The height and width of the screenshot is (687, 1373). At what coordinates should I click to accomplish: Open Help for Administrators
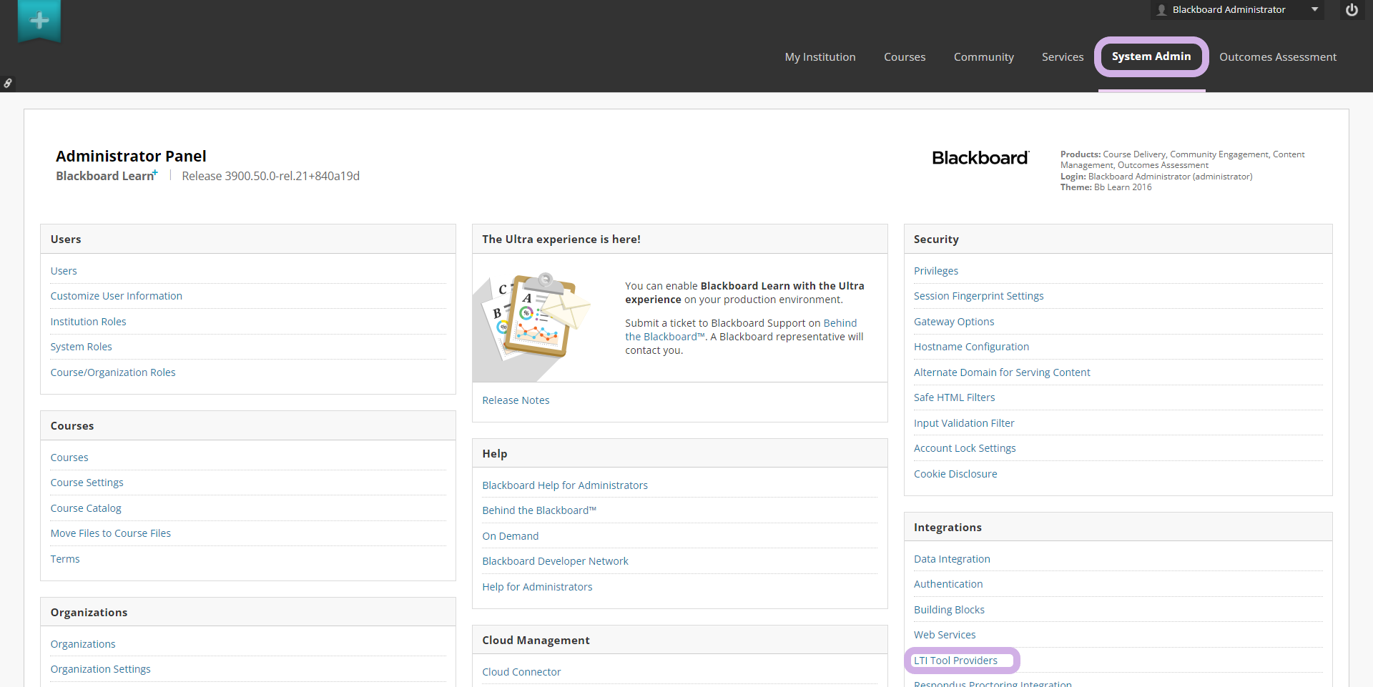click(538, 587)
